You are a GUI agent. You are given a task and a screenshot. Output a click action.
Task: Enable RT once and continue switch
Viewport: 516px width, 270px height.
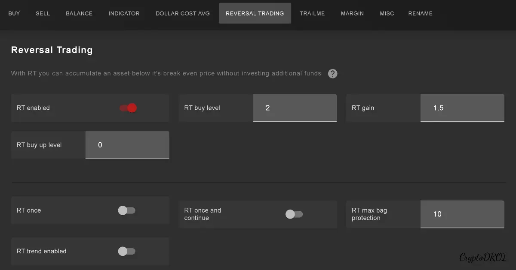295,214
